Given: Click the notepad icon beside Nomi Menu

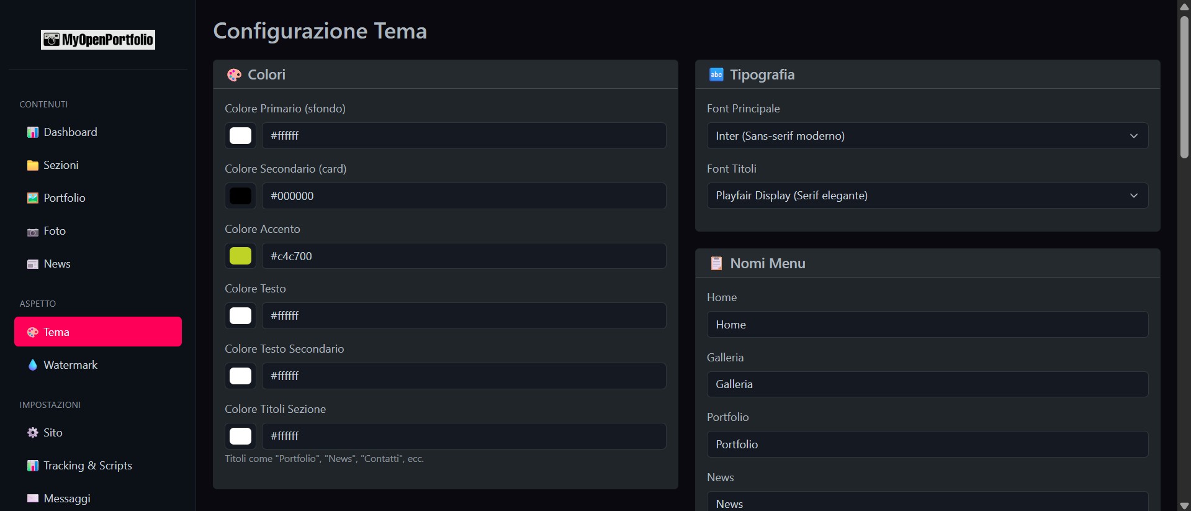Looking at the screenshot, I should pos(716,263).
